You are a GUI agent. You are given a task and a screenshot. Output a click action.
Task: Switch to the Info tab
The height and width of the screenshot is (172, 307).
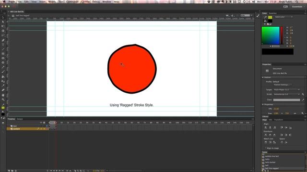271,120
